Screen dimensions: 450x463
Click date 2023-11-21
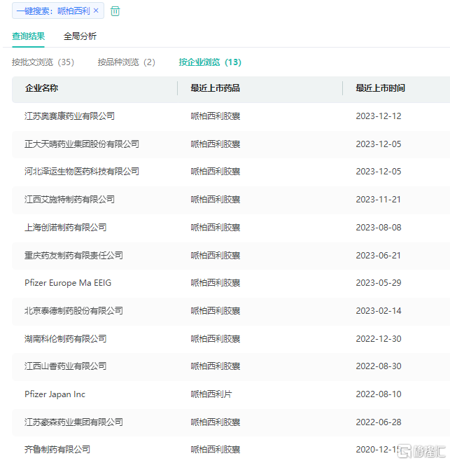click(x=379, y=200)
